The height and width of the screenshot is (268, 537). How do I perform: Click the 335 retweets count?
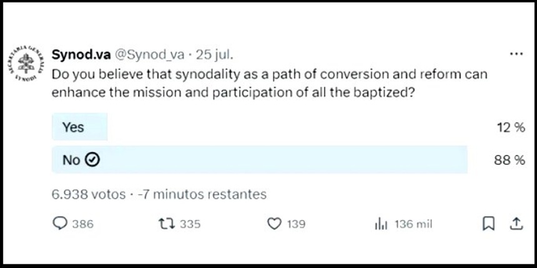[x=190, y=224]
